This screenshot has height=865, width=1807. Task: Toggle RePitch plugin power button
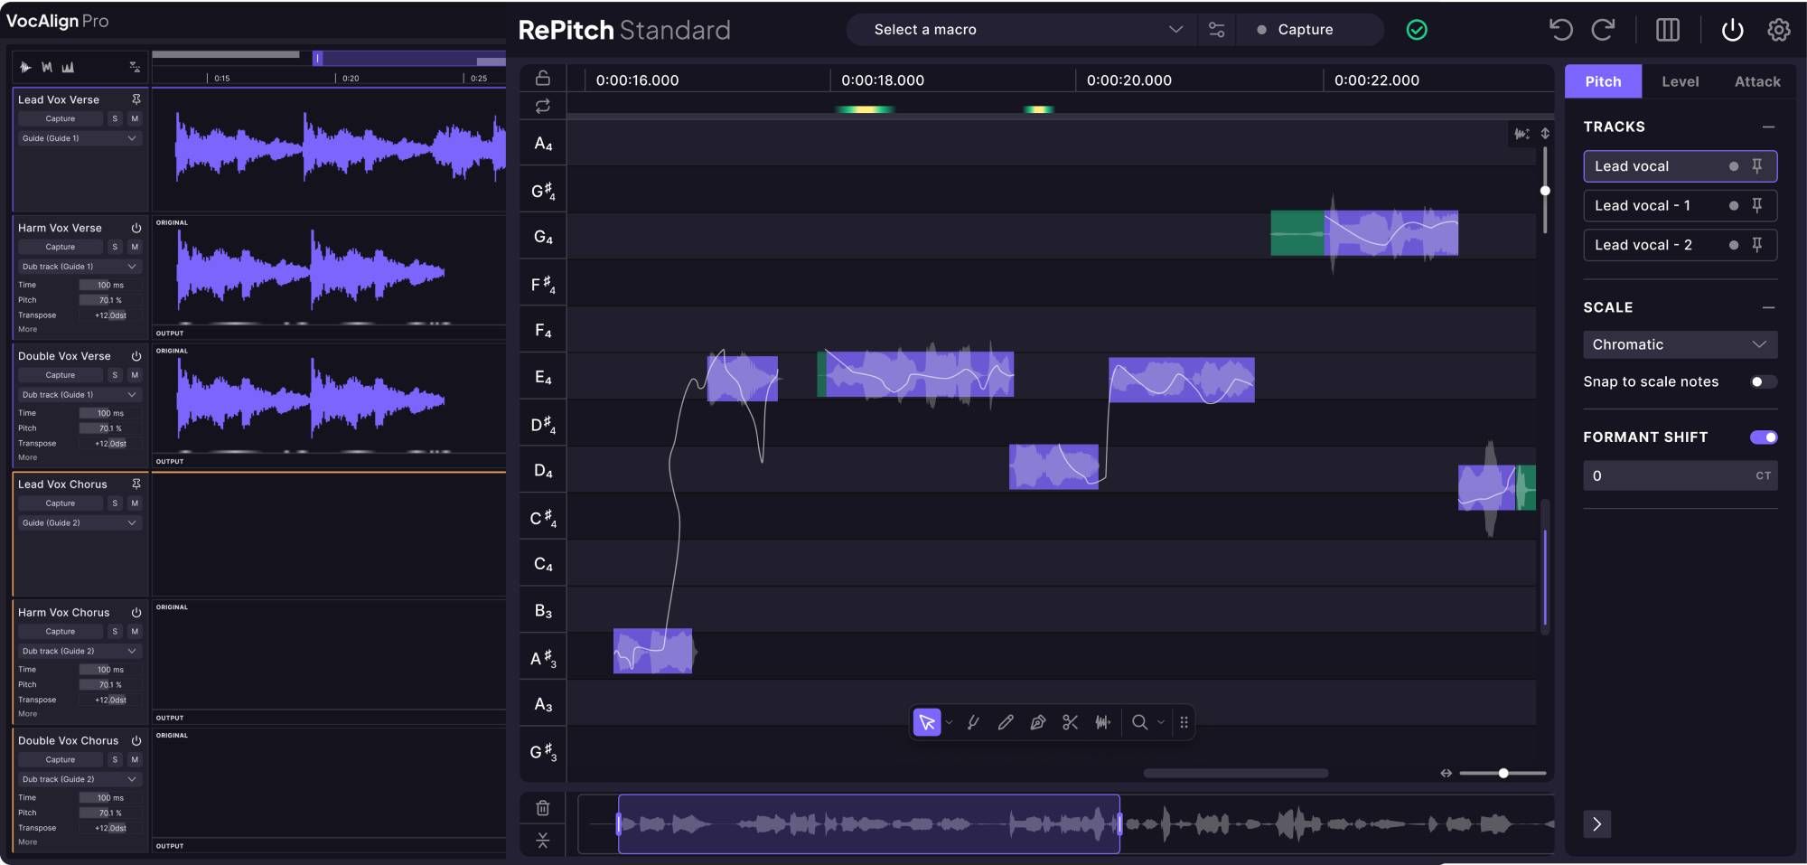click(x=1732, y=30)
